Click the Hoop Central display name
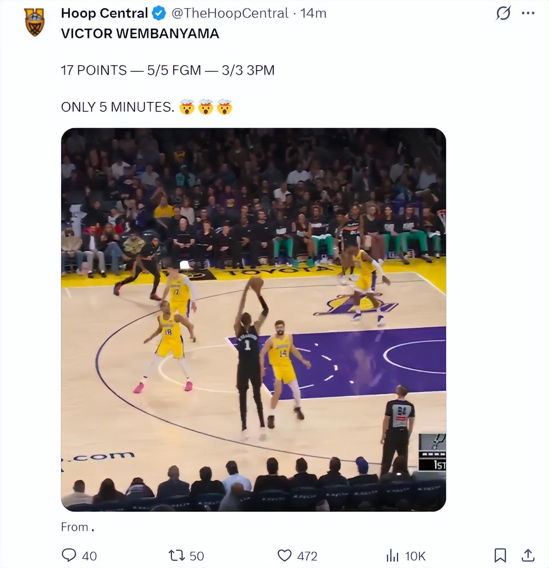Image resolution: width=549 pixels, height=568 pixels. (x=104, y=13)
